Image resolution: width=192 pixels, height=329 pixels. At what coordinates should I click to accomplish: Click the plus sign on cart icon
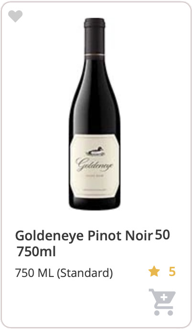[164, 297]
